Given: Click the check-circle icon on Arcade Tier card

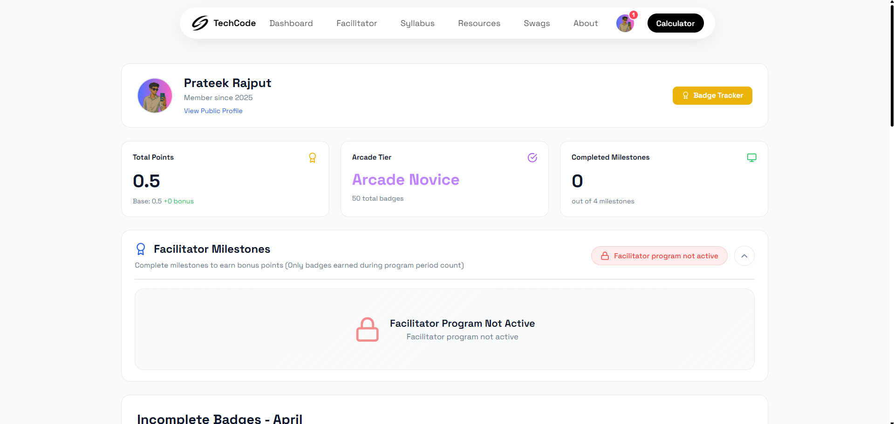Looking at the screenshot, I should [532, 157].
